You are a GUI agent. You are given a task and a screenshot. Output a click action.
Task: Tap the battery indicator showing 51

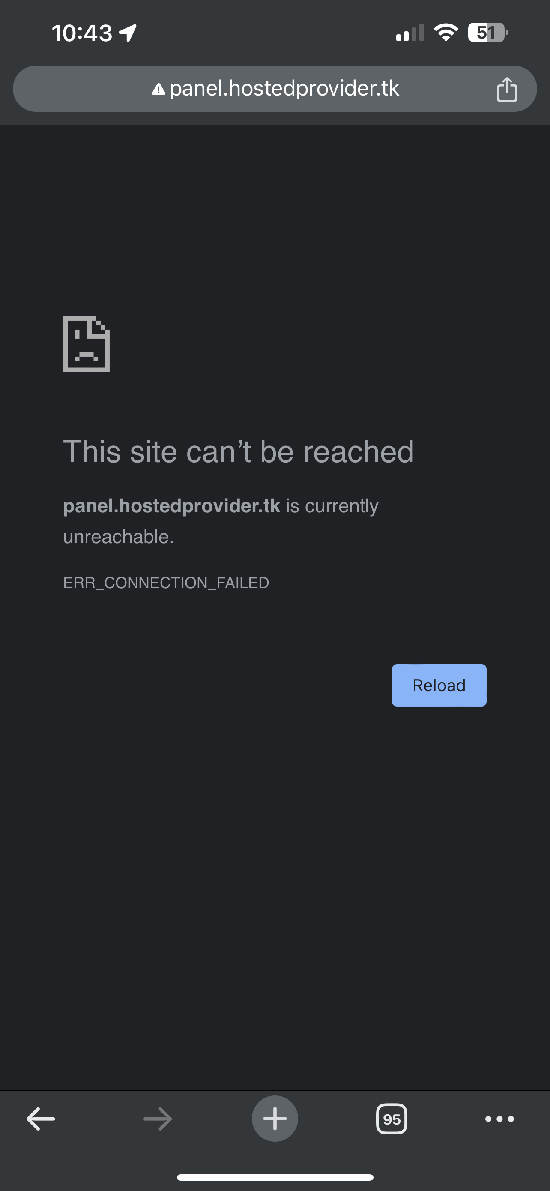[x=488, y=32]
